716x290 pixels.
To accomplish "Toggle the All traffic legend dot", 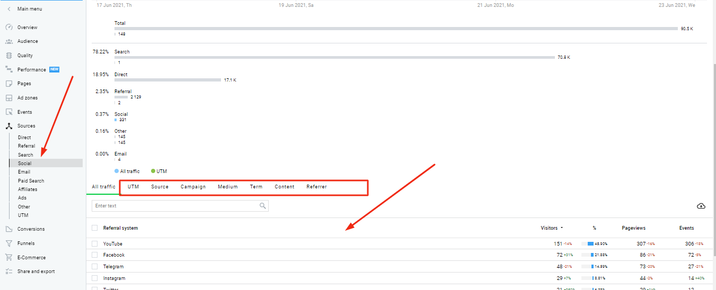I will (x=117, y=171).
